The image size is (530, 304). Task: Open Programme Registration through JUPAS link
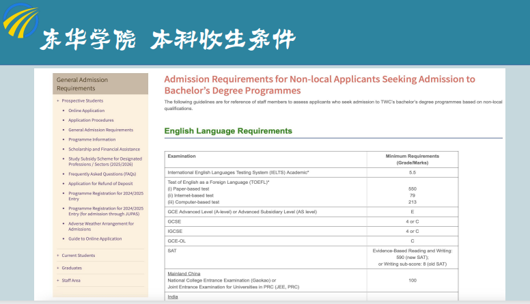(x=106, y=211)
